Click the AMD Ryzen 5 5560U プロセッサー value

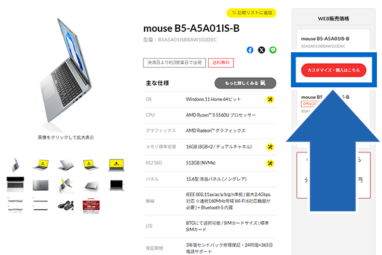pyautogui.click(x=221, y=115)
